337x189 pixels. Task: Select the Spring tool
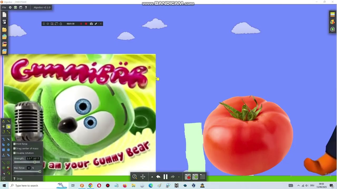click(3, 163)
